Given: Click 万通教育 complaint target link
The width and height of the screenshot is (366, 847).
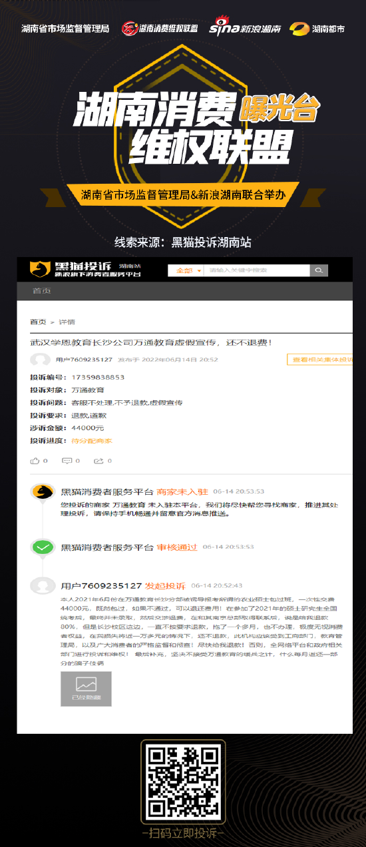Looking at the screenshot, I should click(x=88, y=390).
